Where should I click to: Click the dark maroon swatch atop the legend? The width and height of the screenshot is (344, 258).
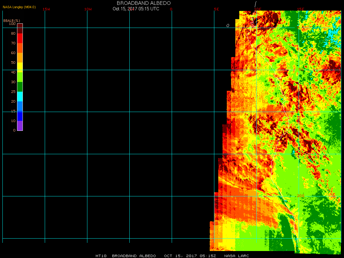[x=20, y=28]
